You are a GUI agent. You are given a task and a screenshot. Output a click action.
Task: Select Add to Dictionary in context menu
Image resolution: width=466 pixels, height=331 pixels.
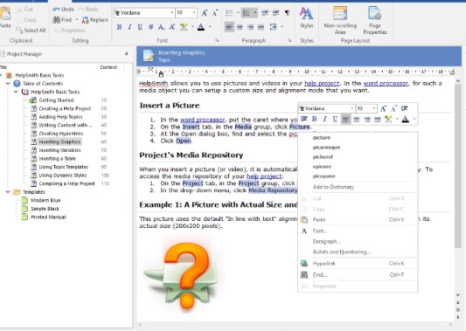coord(333,187)
